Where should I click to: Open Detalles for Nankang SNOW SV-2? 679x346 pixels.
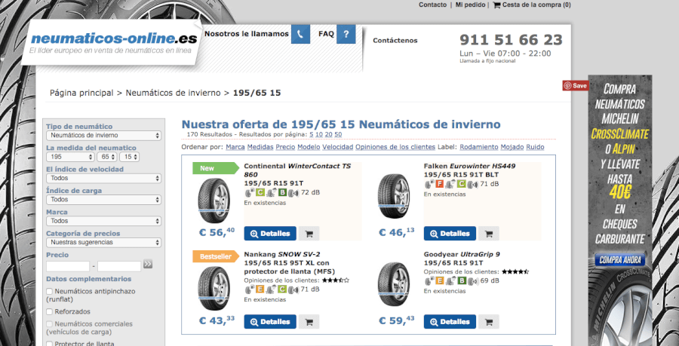coord(270,322)
